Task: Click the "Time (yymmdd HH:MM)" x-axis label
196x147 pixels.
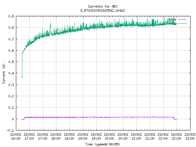Action: click(103, 144)
